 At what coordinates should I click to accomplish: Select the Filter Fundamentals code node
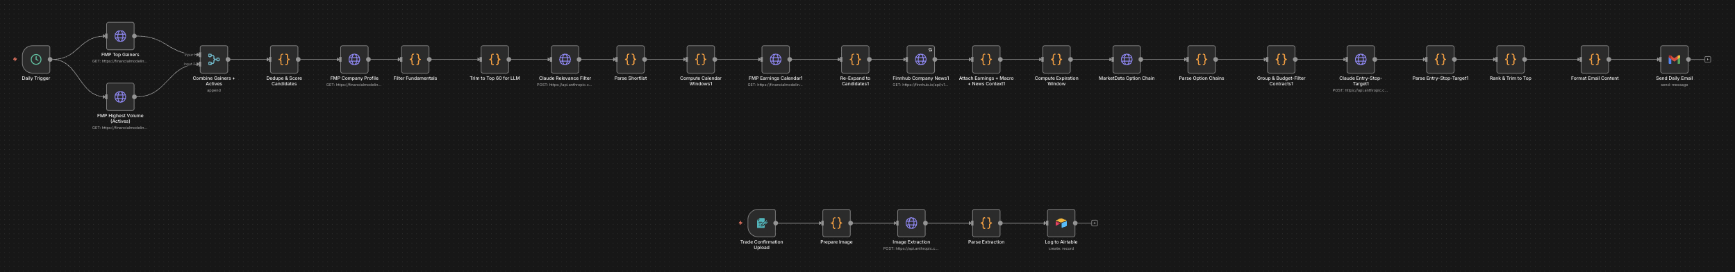pyautogui.click(x=415, y=60)
